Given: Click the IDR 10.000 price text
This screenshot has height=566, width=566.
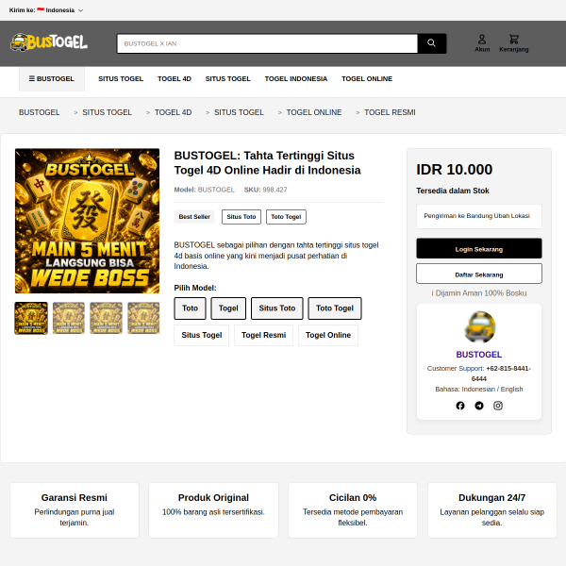Looking at the screenshot, I should [x=455, y=169].
